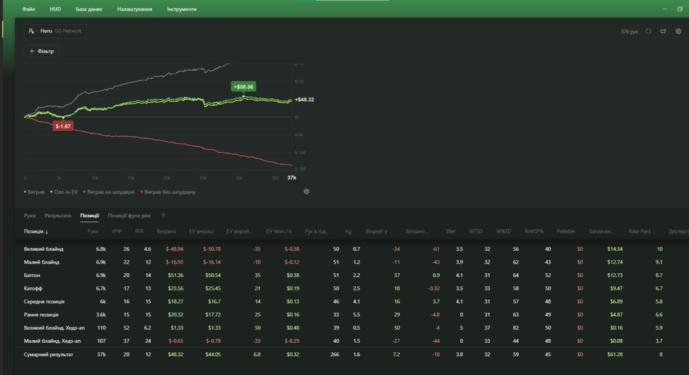689x375 pixels.
Task: Click the refresh icon next to 37k рук
Action: pos(648,31)
